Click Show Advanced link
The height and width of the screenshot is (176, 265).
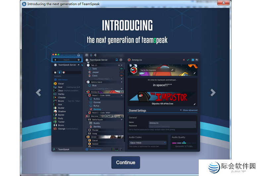click(190, 110)
